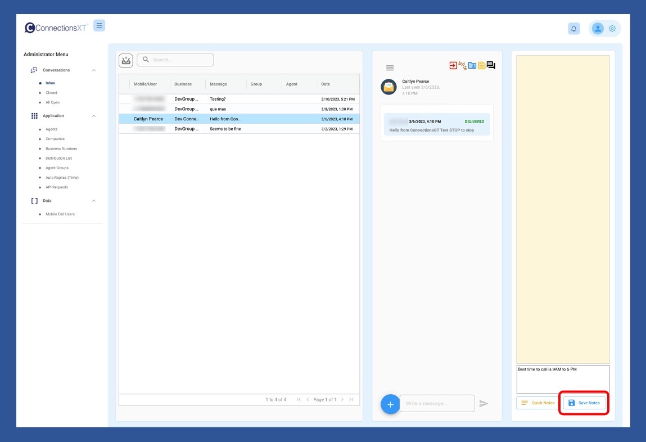Click the blue plus attachment button

(390, 404)
